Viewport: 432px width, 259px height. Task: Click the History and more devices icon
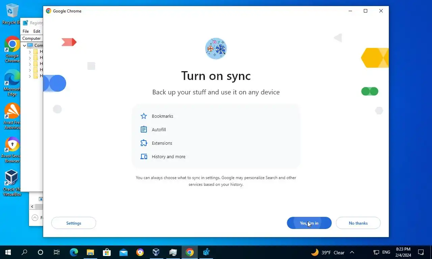point(144,156)
